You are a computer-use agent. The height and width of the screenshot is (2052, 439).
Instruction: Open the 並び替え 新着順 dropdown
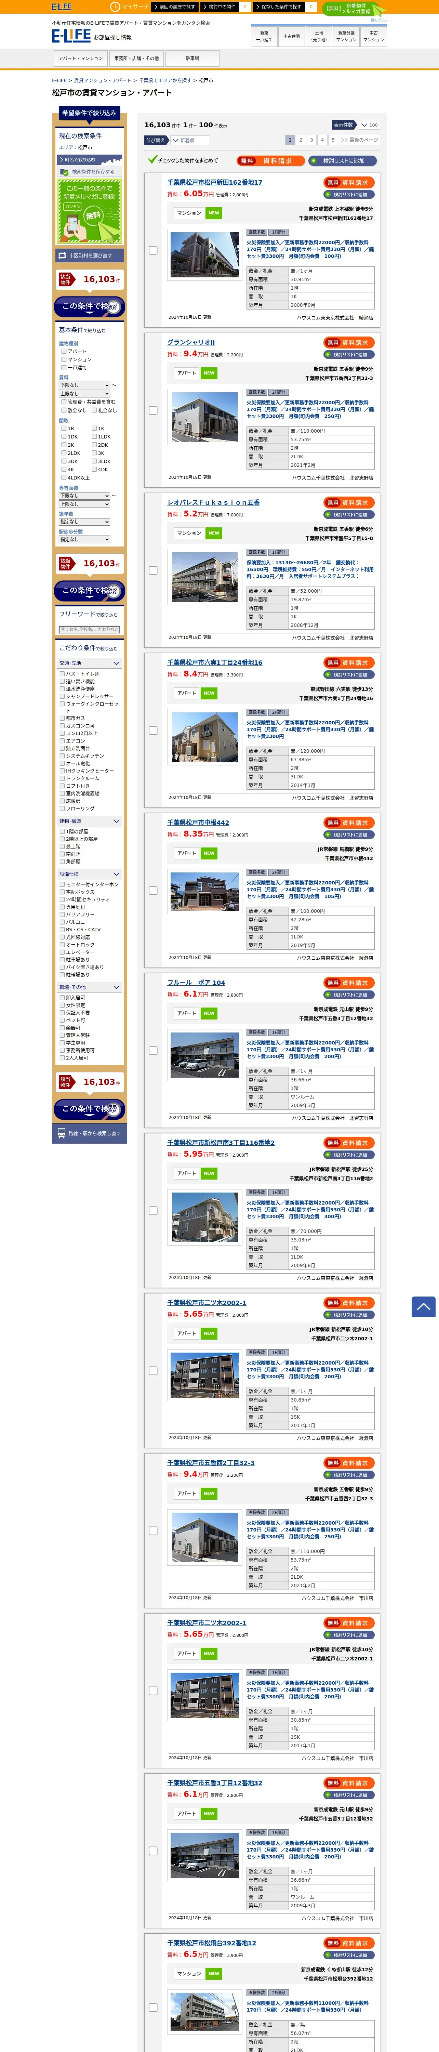click(x=191, y=140)
